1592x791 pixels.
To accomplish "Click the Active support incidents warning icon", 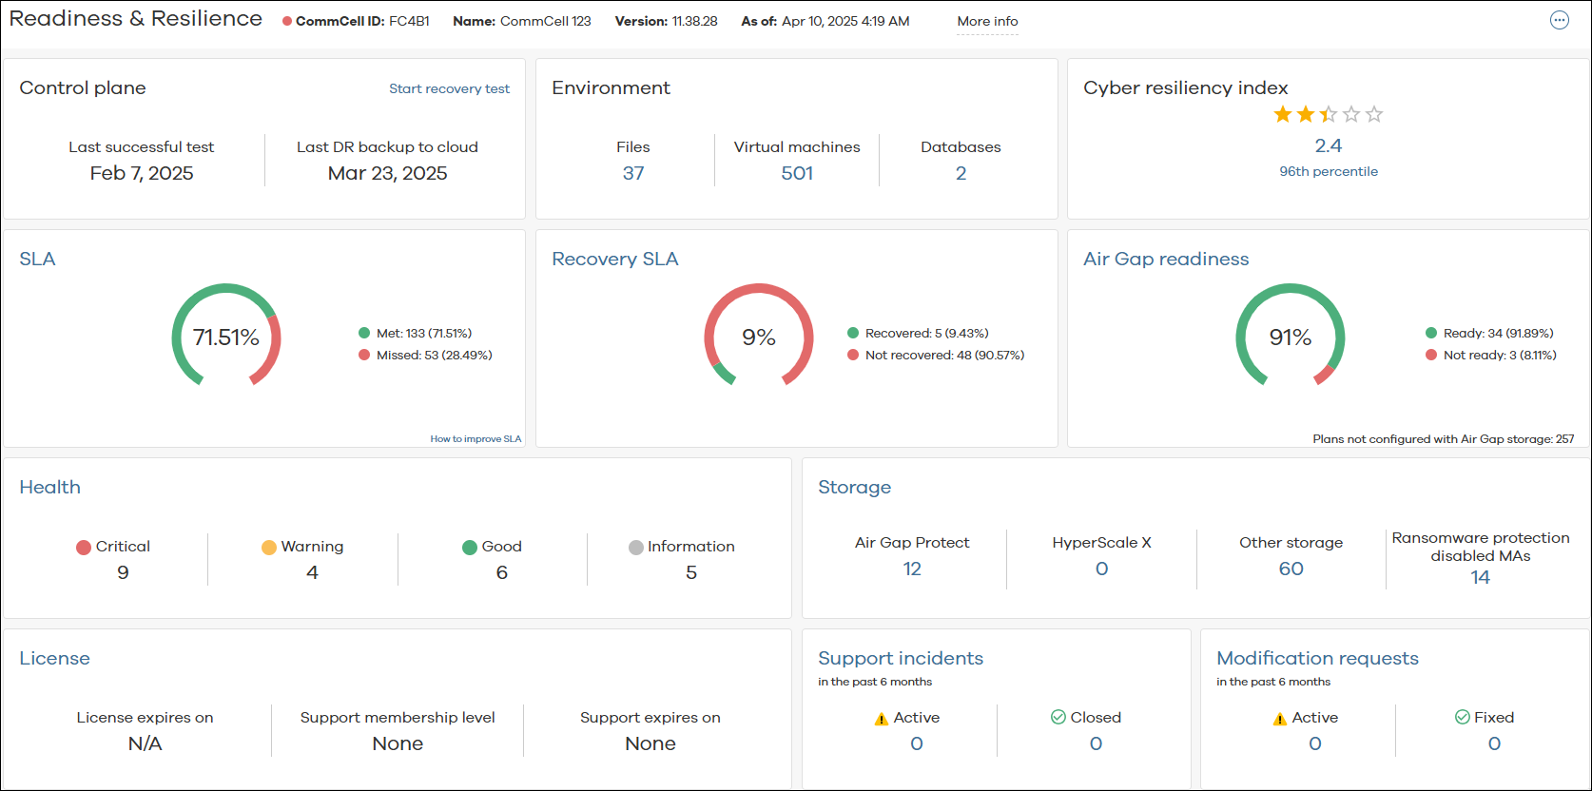I will [x=881, y=719].
